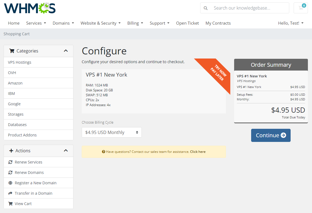
Task: Open the Hello, Test! account dropdown
Action: tap(291, 23)
